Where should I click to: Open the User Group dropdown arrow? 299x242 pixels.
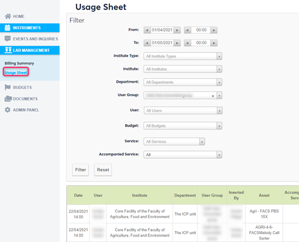[219, 95]
